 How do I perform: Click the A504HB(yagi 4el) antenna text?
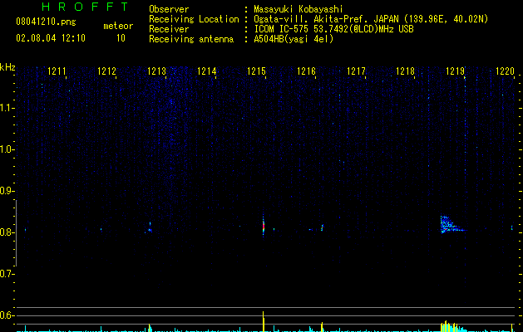pos(294,39)
